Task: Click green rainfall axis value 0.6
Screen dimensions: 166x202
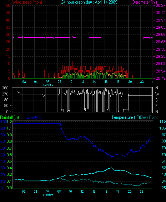Action: coord(9,155)
